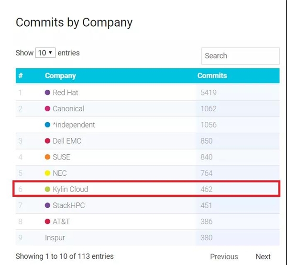Open the Show entries count dropdown
This screenshot has height=265, width=287.
pyautogui.click(x=45, y=53)
